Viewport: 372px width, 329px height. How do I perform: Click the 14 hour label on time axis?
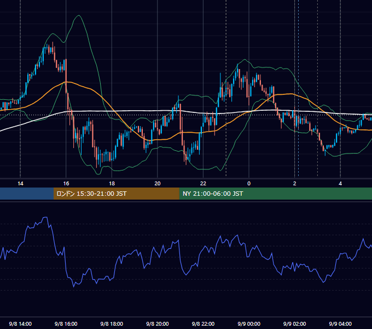[20, 184]
